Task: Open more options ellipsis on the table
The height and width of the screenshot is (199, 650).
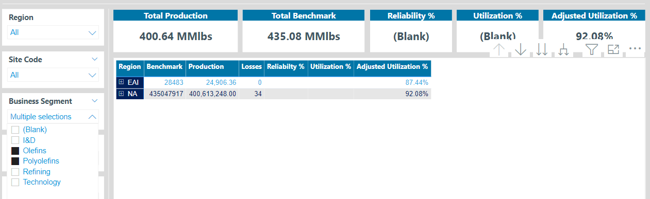Action: coord(635,48)
